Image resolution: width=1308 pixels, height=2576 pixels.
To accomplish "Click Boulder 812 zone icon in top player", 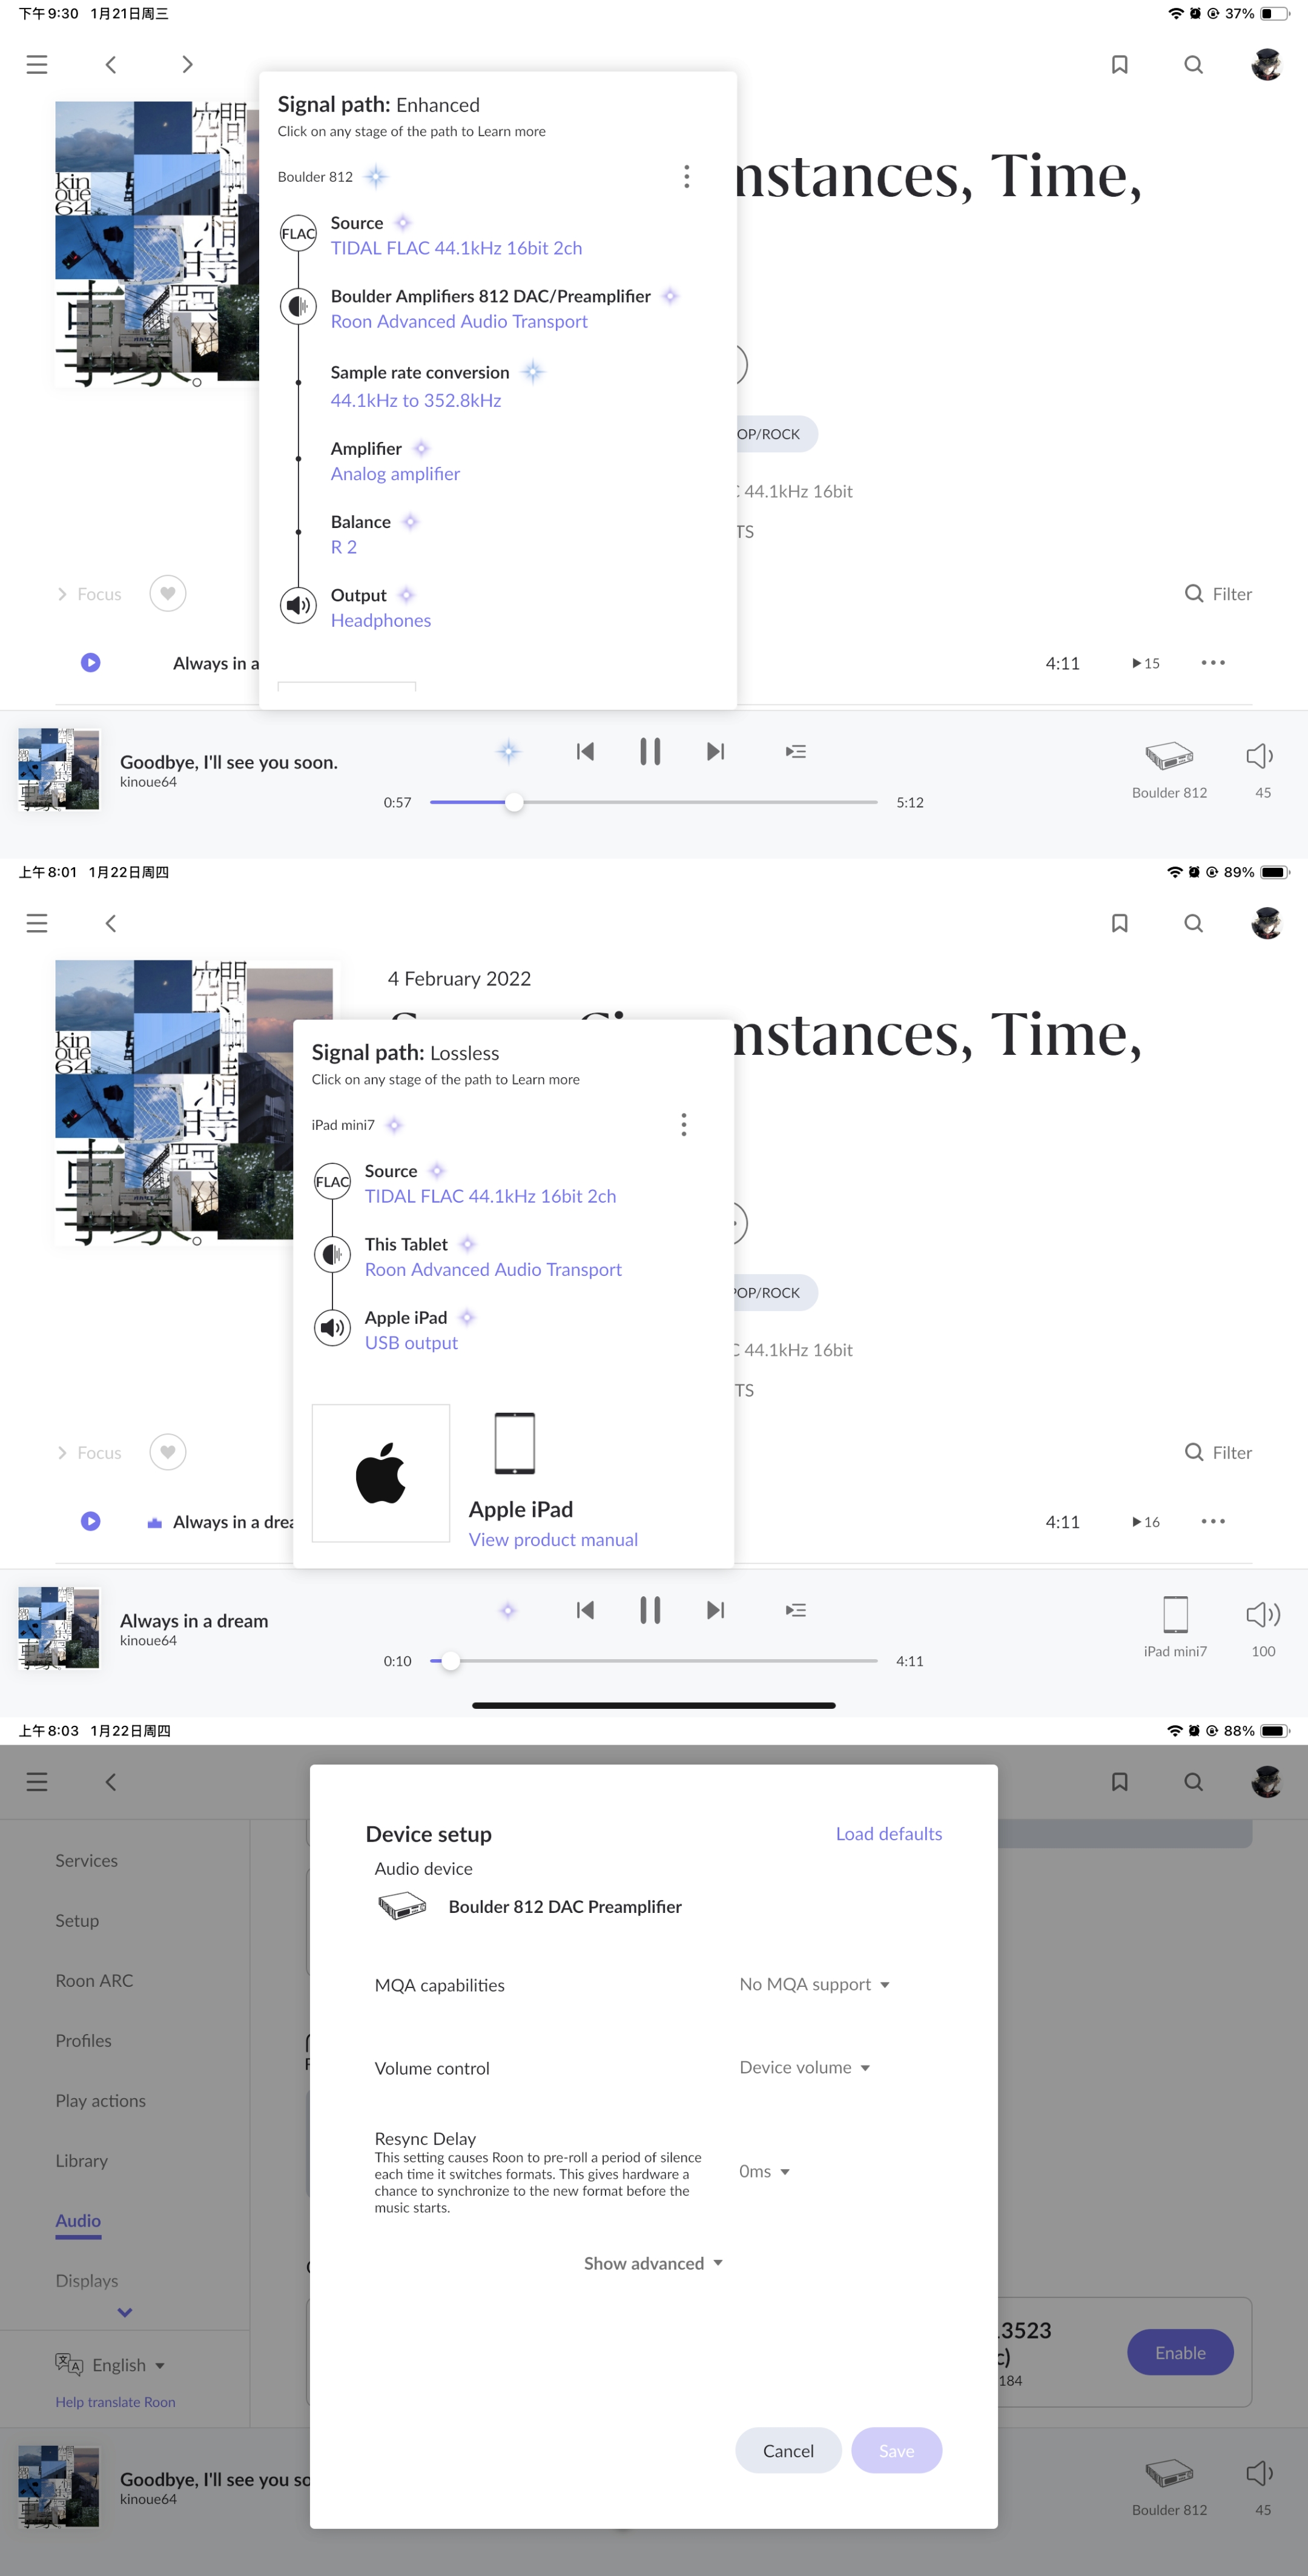I will 1168,756.
